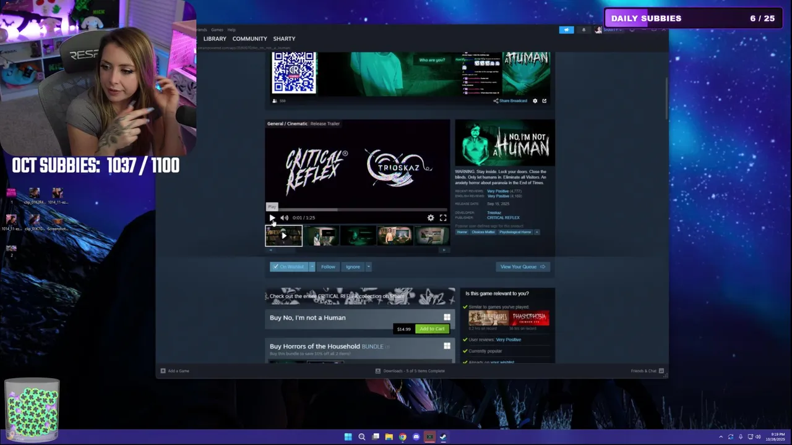The image size is (792, 445).
Task: Click the Windows icon on No, I'm not a Human purchase box
Action: coord(447,317)
